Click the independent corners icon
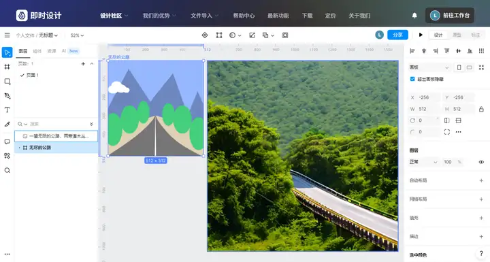 coord(447,132)
